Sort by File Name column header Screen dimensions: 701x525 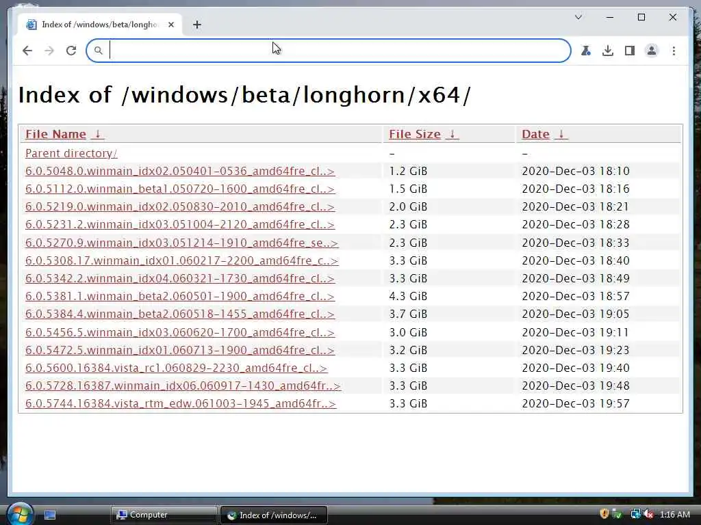56,134
